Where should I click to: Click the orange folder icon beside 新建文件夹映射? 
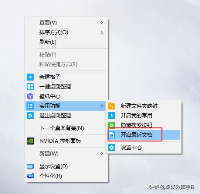[112, 106]
